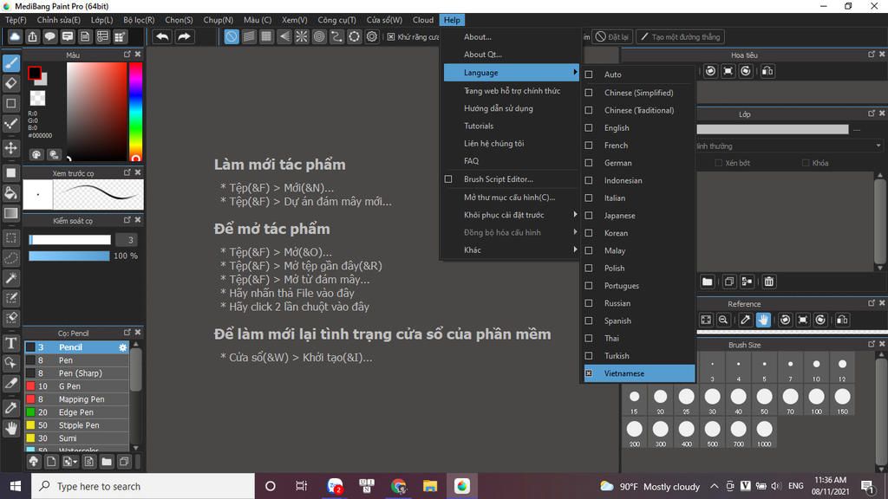Select the Hand tool in left toolbar
The image size is (888, 499).
(x=11, y=428)
